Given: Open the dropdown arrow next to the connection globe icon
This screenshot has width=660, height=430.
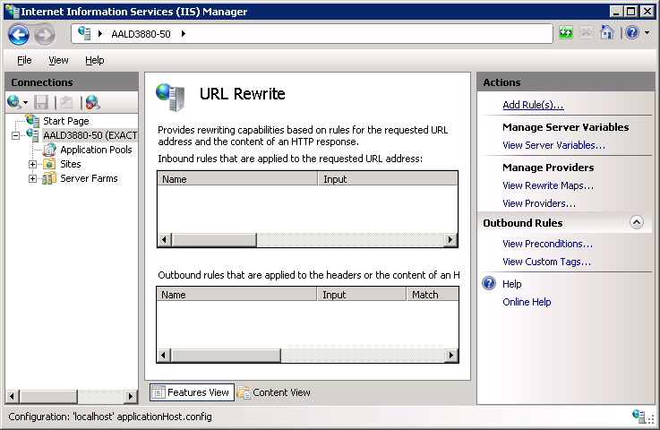Looking at the screenshot, I should [x=25, y=102].
